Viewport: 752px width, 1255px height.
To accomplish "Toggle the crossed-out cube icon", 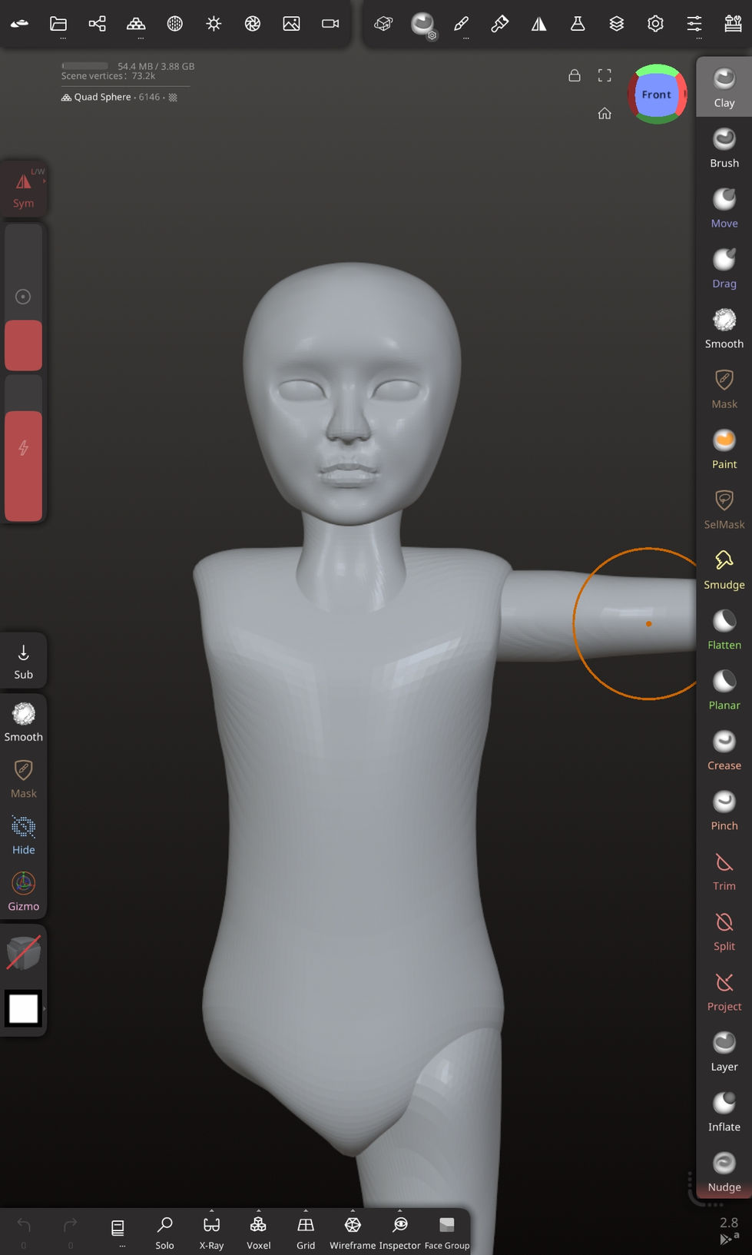I will tap(23, 953).
